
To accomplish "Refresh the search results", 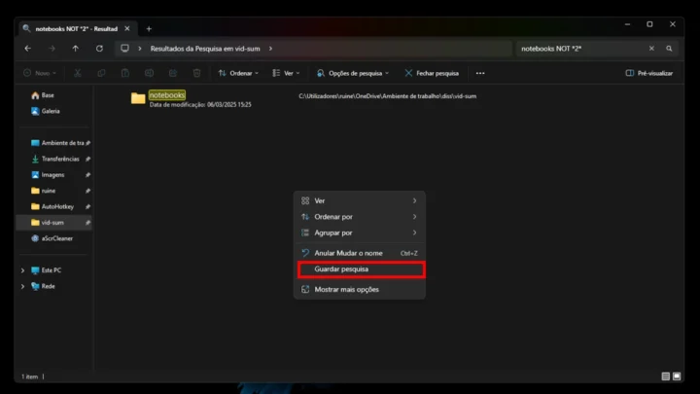I will [99, 48].
